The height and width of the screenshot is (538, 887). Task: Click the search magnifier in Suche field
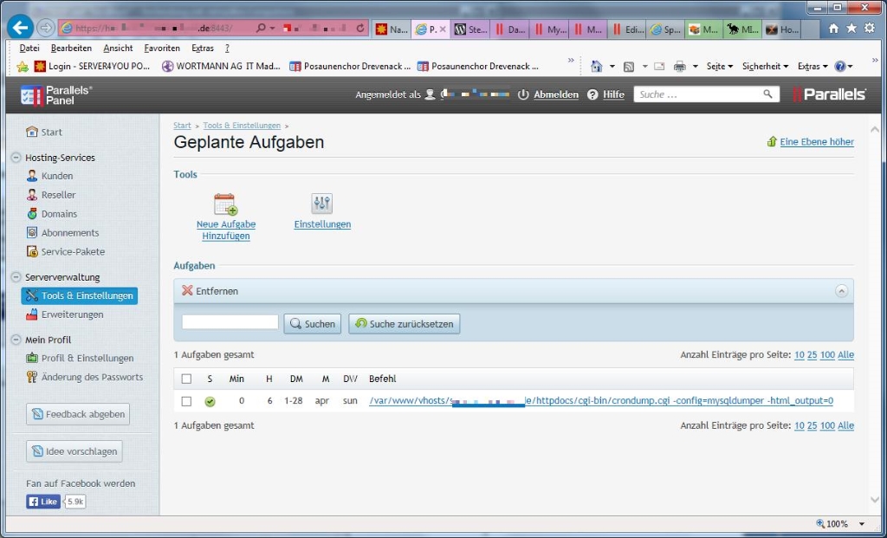point(767,94)
